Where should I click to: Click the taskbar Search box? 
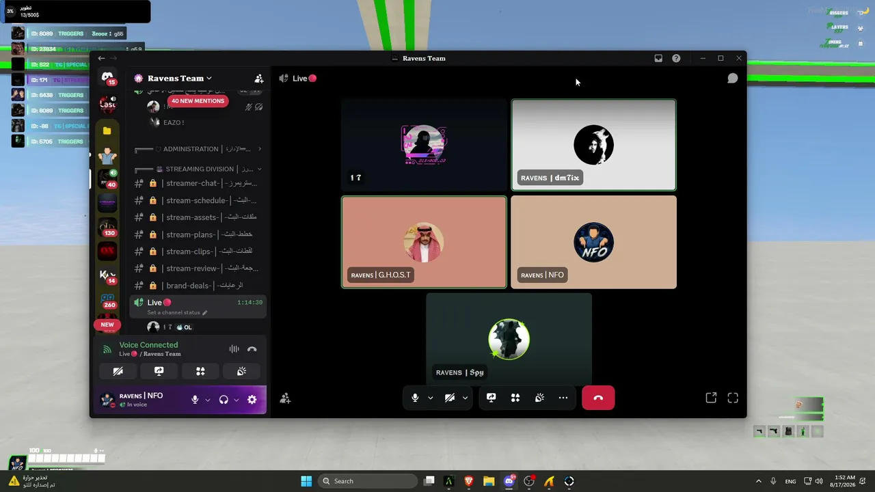pos(368,481)
